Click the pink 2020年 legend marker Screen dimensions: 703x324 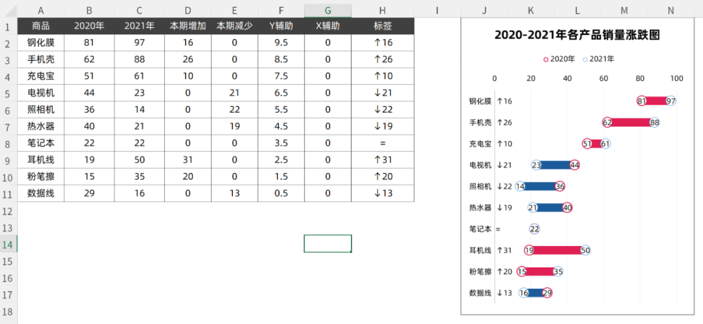[546, 59]
